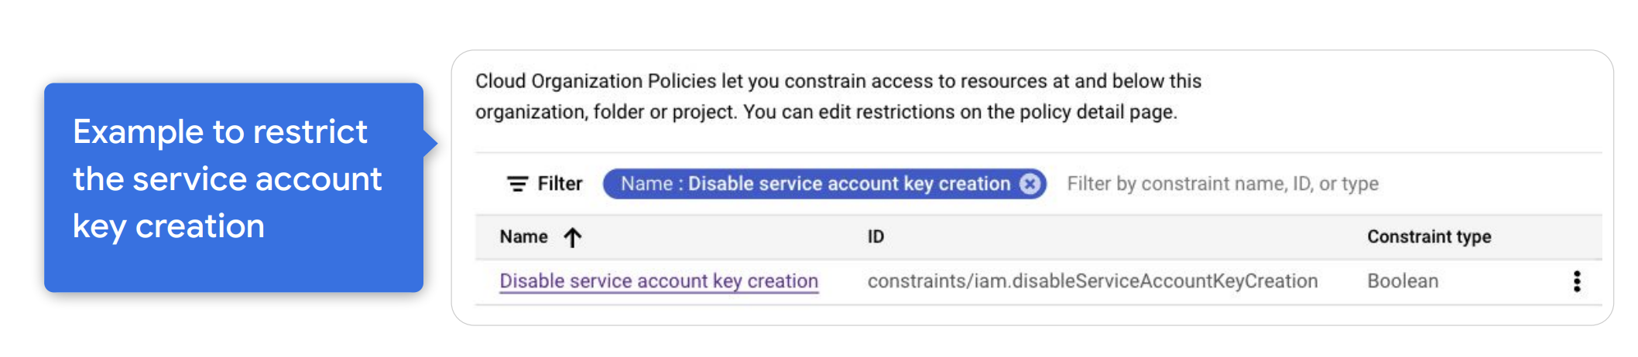
Task: Select the Name filter chip label
Action: pos(815,184)
